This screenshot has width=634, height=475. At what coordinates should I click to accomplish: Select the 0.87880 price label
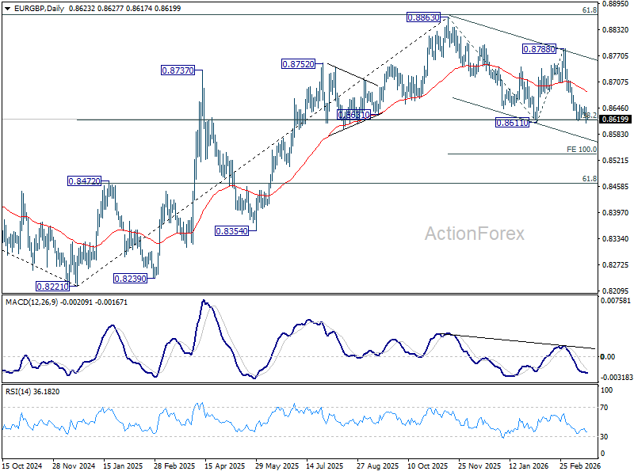[540, 49]
